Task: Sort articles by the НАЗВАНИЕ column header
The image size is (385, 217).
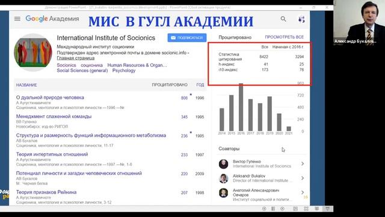Action: coord(26,85)
